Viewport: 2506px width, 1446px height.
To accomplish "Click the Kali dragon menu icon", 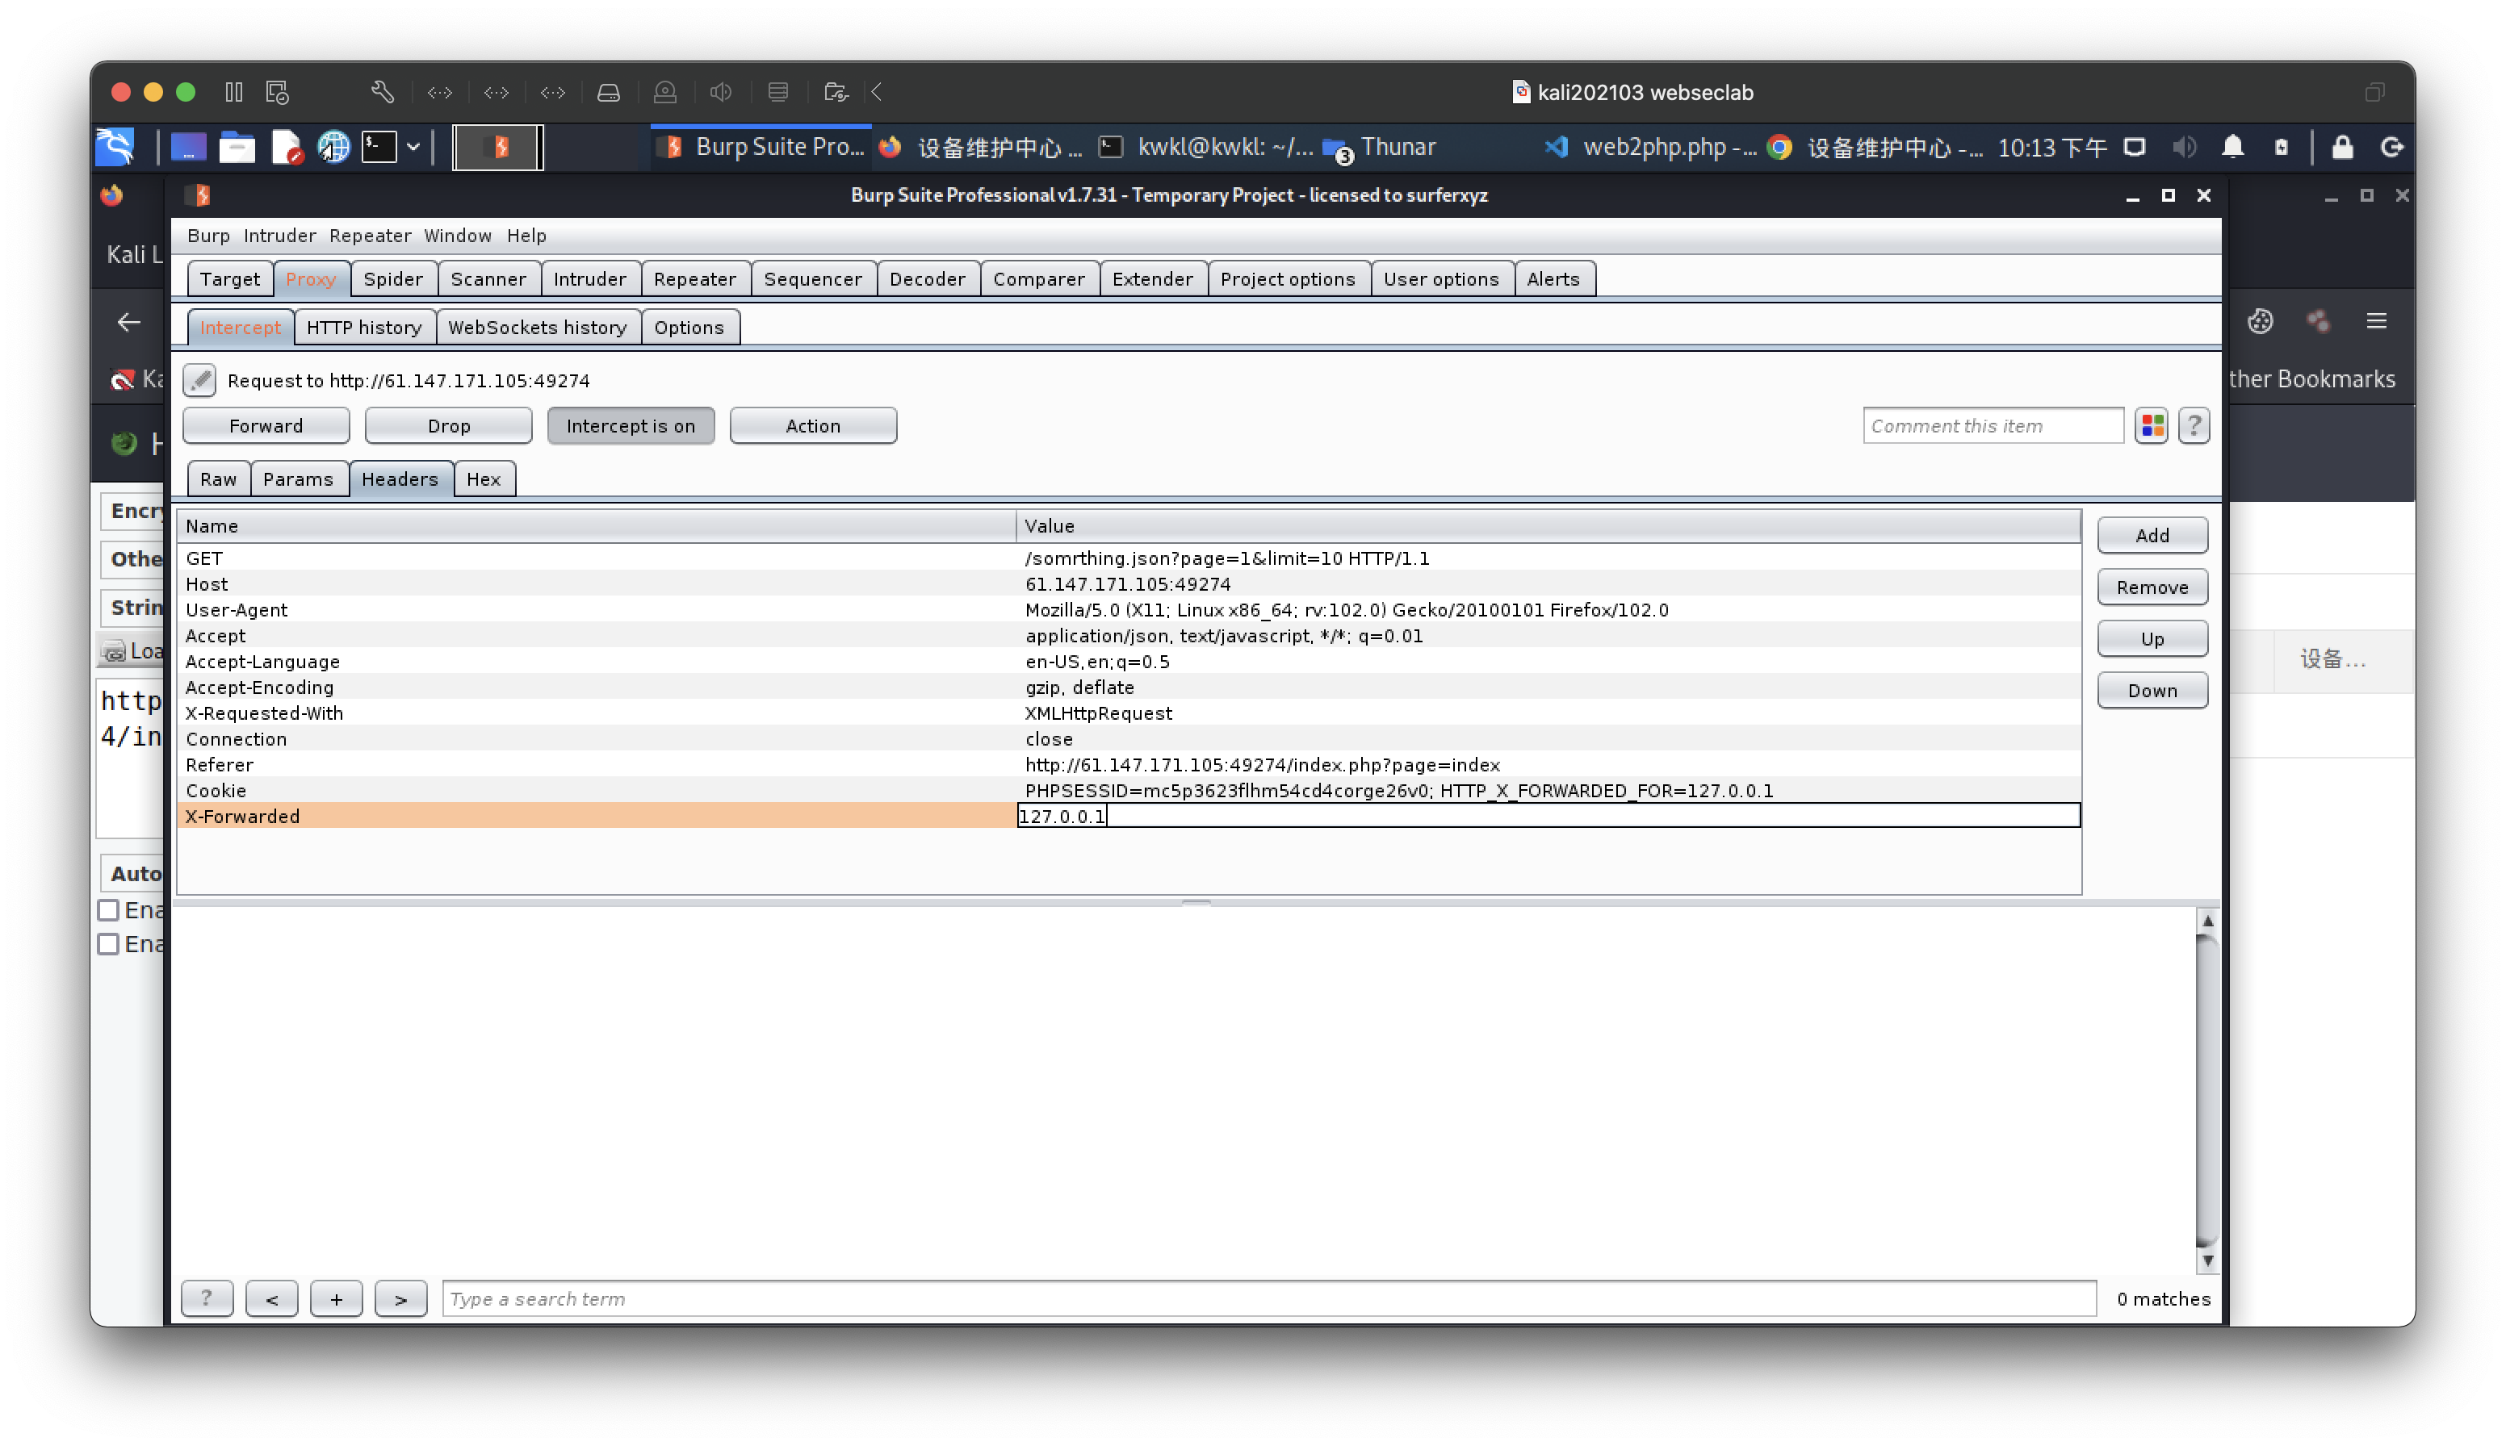I will pyautogui.click(x=115, y=147).
